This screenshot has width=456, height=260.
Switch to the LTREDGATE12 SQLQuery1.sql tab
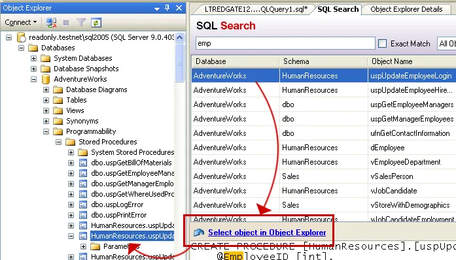click(255, 9)
